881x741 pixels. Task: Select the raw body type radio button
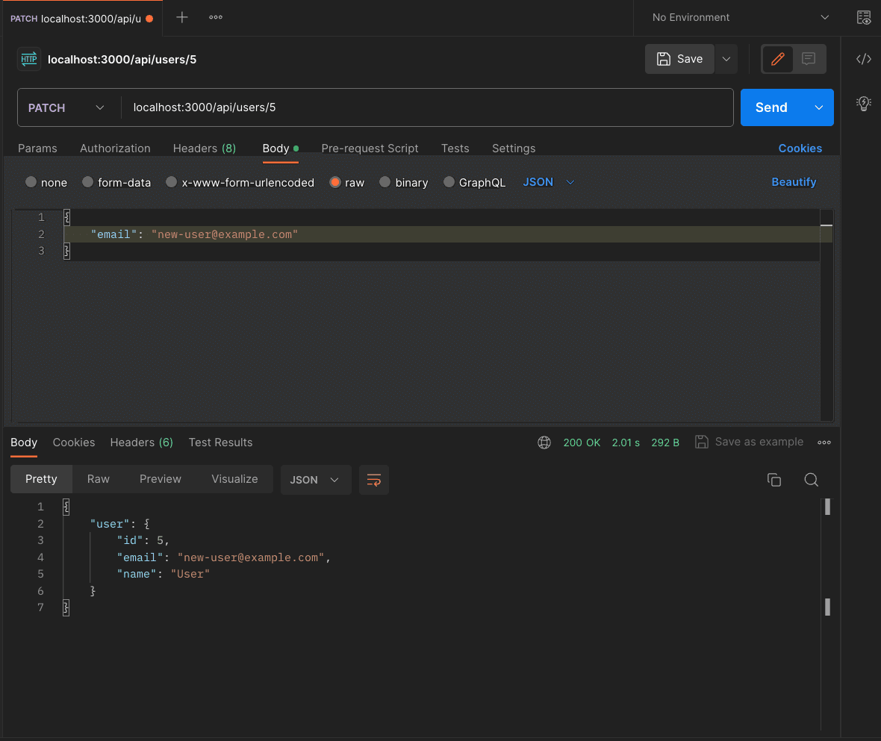336,182
